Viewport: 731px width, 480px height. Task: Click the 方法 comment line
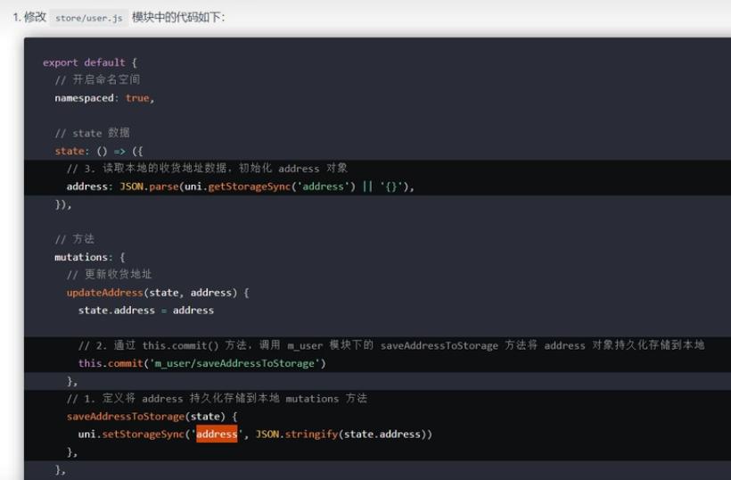[74, 239]
